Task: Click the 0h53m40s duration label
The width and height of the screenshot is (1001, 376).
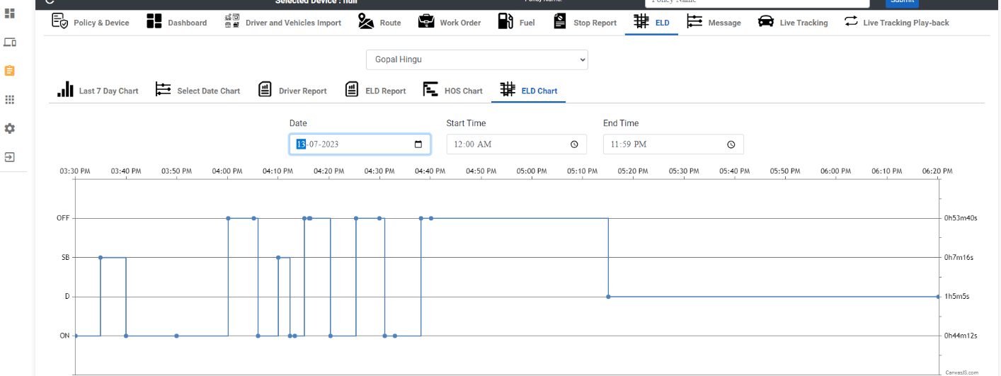Action: click(961, 218)
